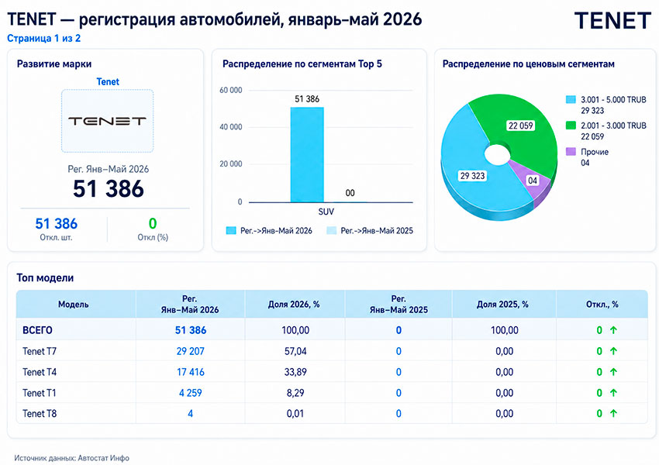
Task: Click the 'Откл., %' column header
Action: click(x=602, y=304)
